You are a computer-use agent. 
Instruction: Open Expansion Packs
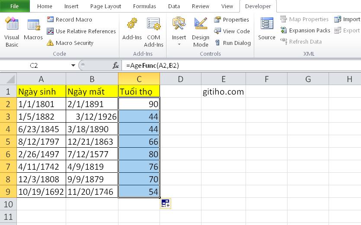305,30
